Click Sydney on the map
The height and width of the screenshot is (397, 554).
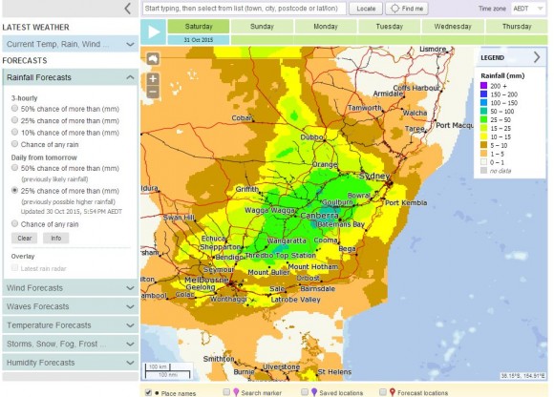click(x=374, y=176)
